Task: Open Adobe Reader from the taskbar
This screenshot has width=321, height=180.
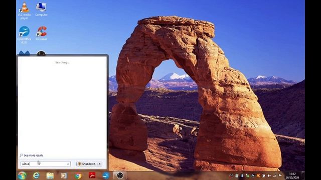Action: (92, 175)
